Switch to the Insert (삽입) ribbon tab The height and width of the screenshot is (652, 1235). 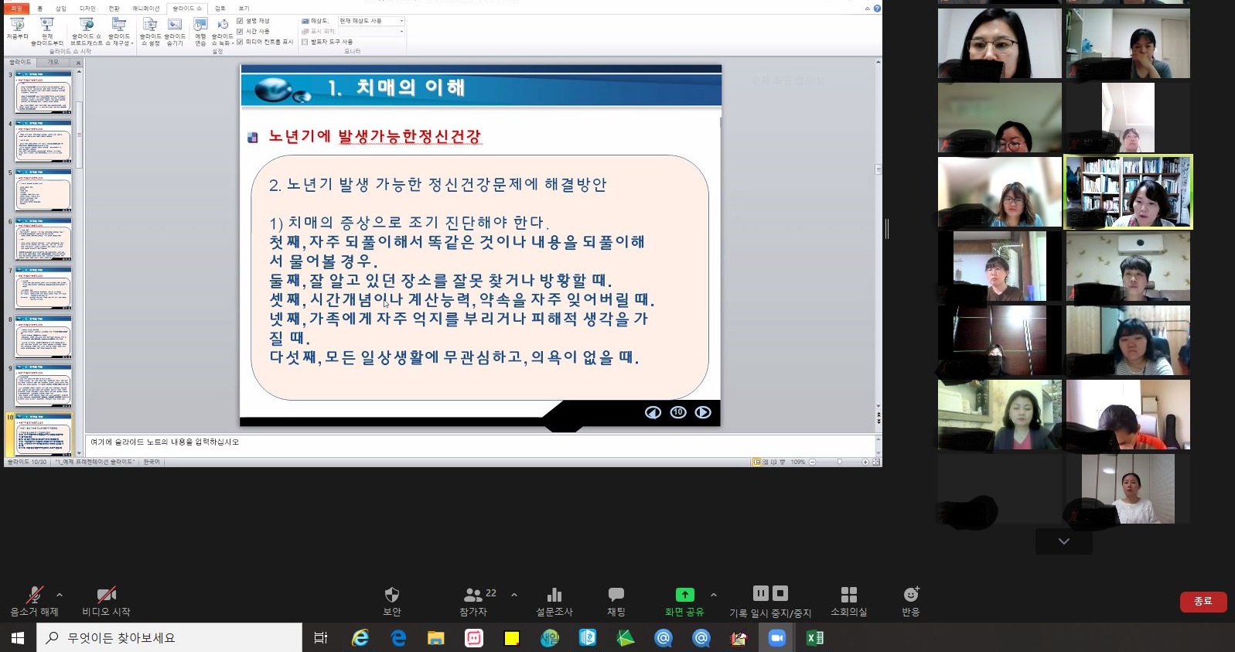point(61,9)
